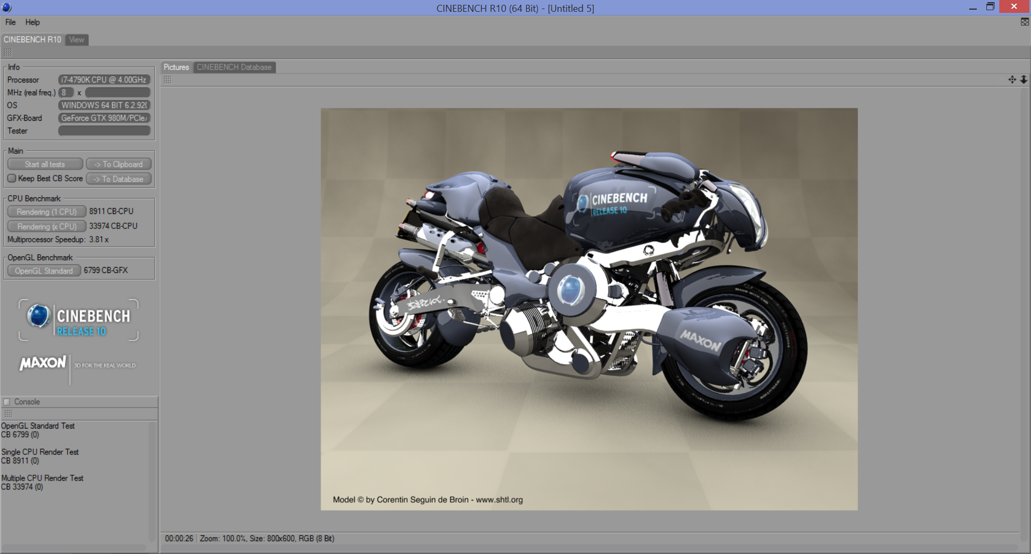Open the CINEBENCH Database tab
The width and height of the screenshot is (1031, 554).
click(234, 67)
